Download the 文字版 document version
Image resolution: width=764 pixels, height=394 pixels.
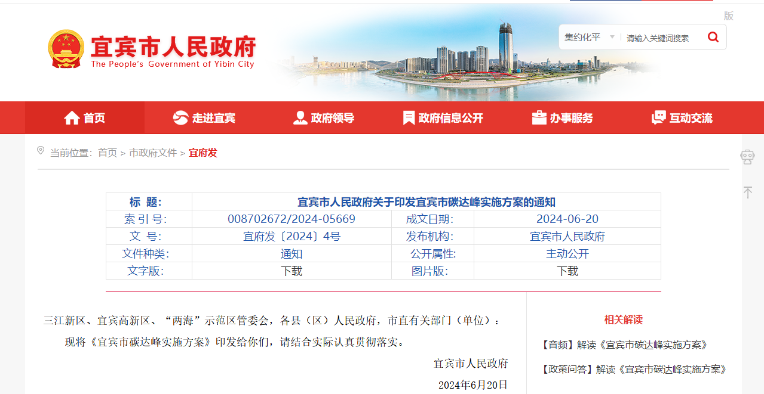tap(292, 271)
